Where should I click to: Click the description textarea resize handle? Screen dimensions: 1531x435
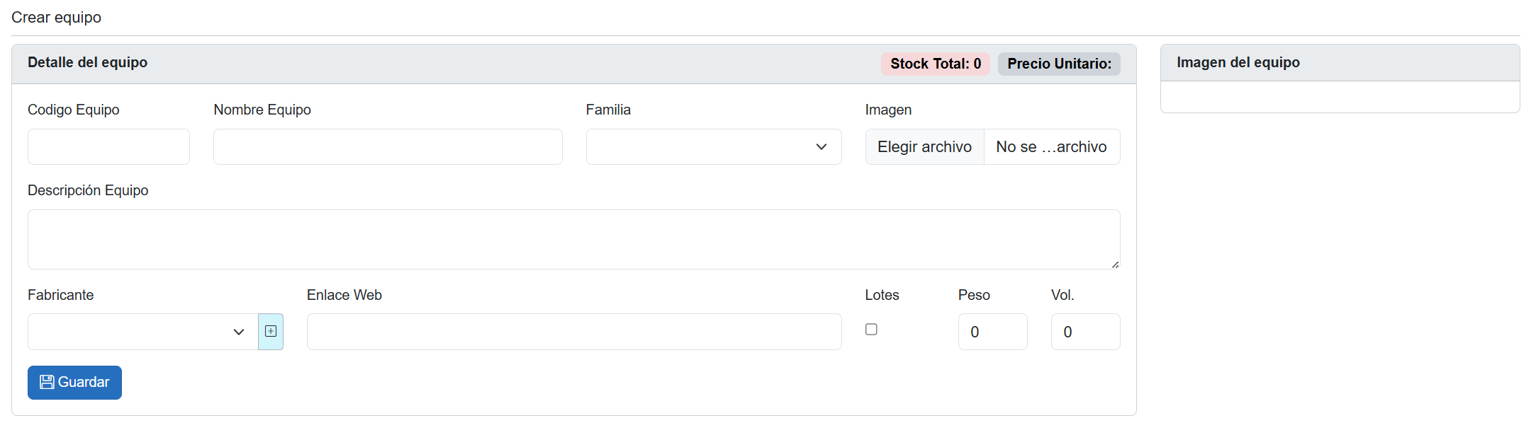click(1115, 265)
